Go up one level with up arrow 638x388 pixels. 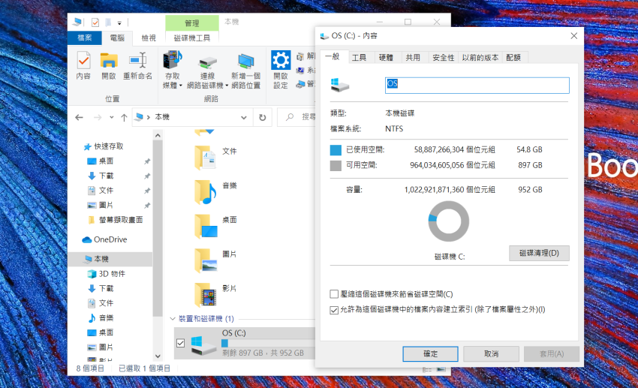click(x=124, y=118)
